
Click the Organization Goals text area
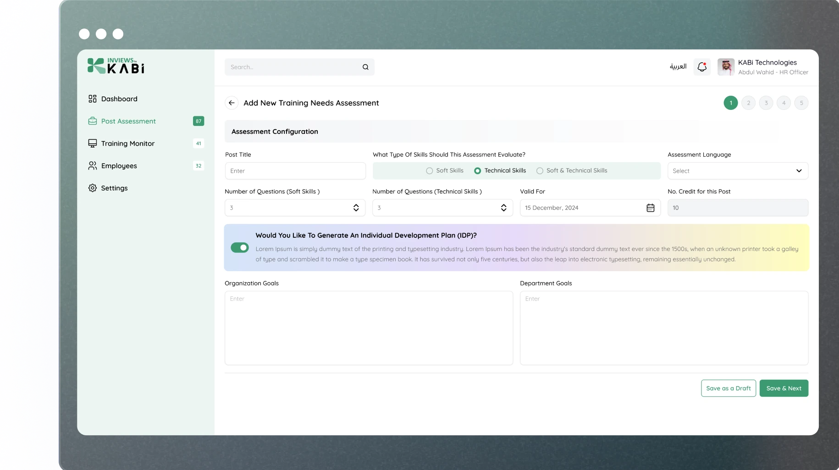click(x=369, y=328)
